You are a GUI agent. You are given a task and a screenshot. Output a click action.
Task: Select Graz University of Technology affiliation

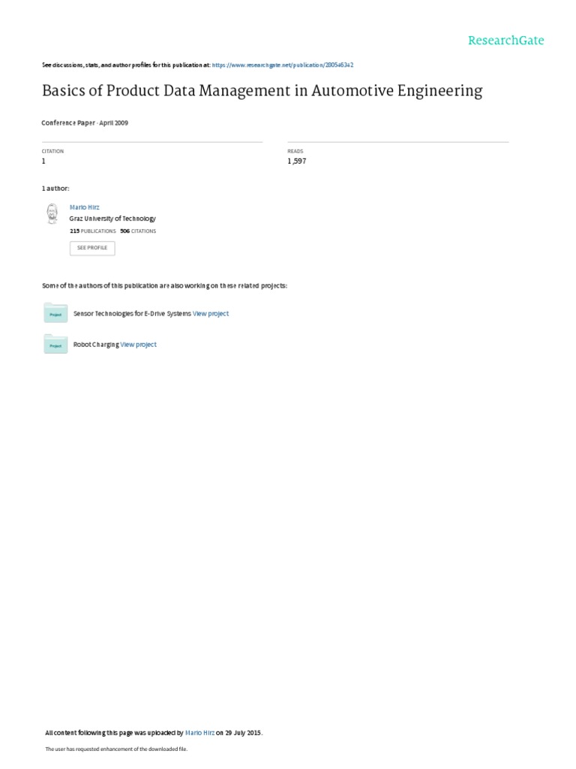click(112, 219)
